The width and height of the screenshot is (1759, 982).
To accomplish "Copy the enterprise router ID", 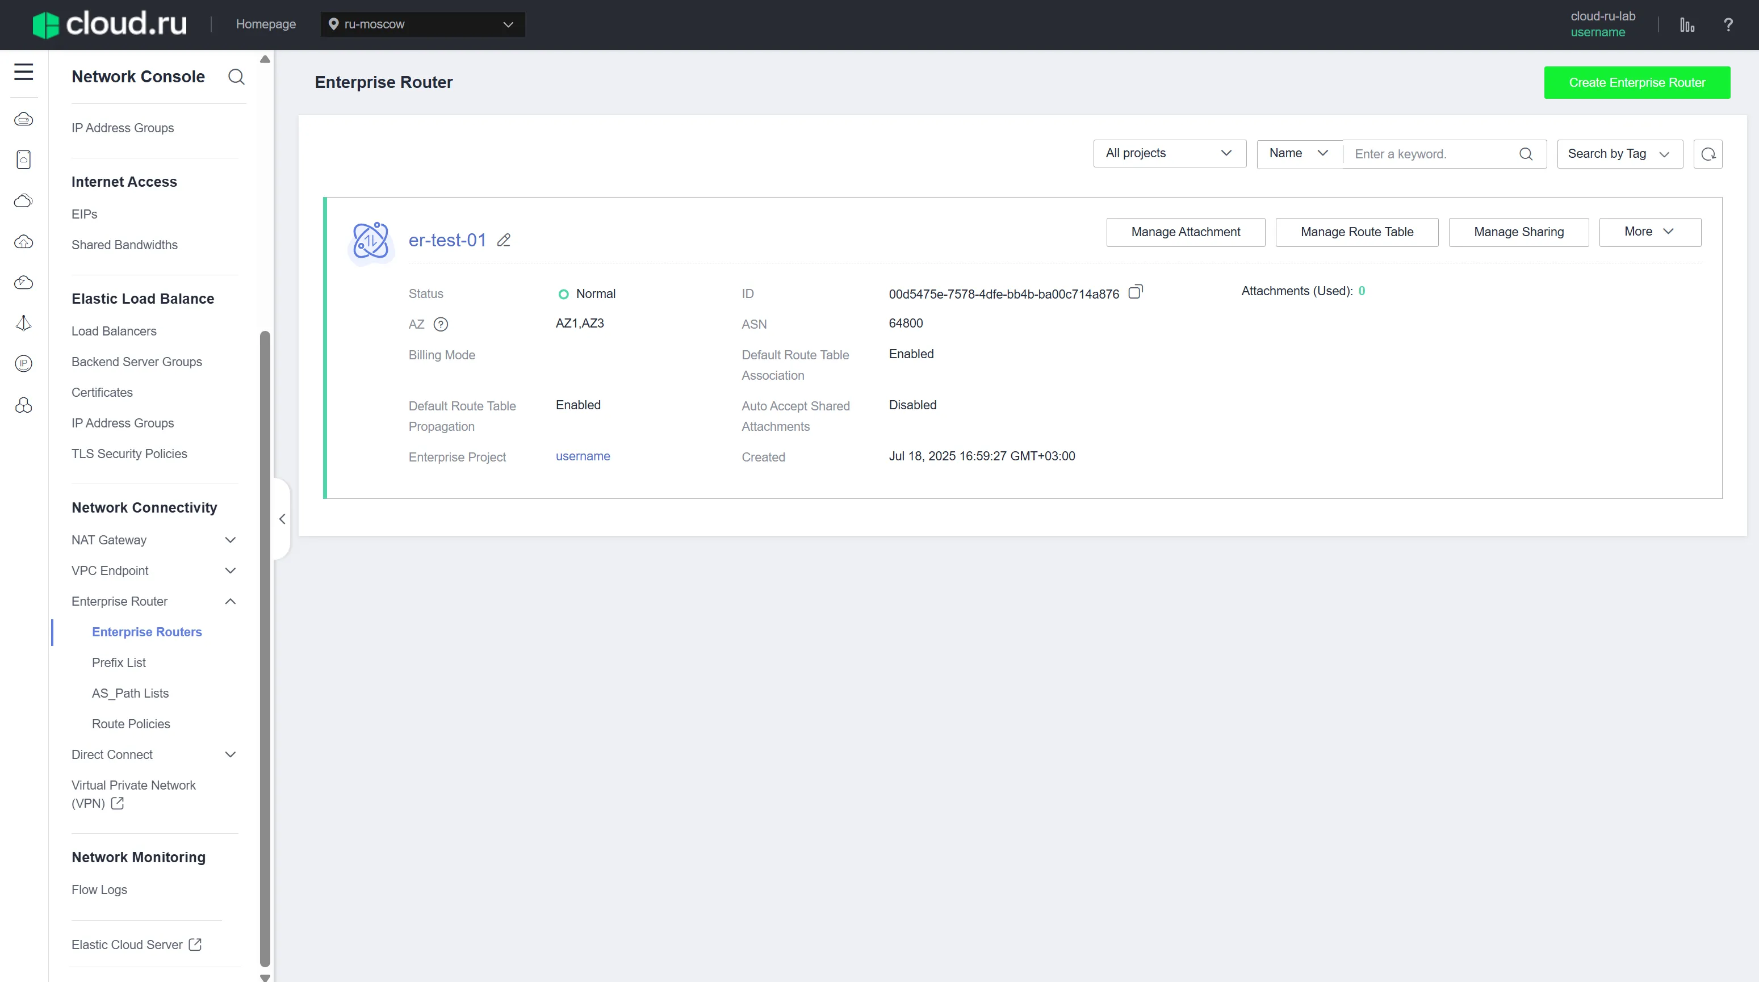I will (1135, 292).
